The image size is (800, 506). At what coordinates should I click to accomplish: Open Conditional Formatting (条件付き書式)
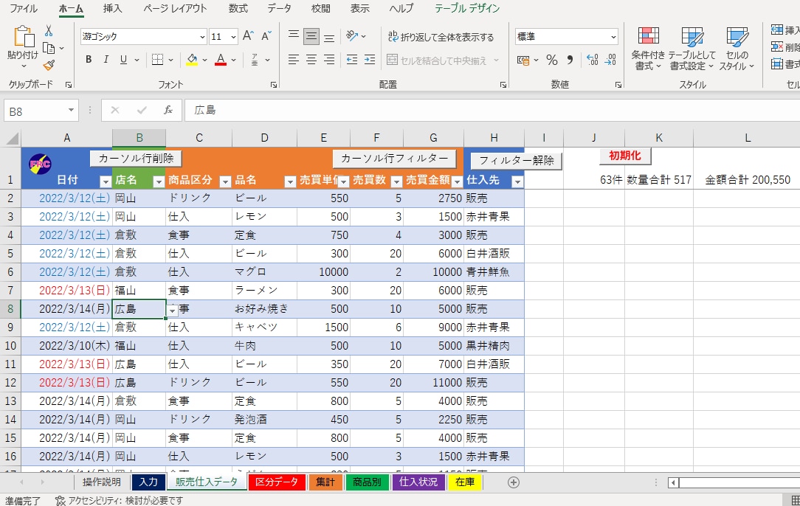coord(648,49)
